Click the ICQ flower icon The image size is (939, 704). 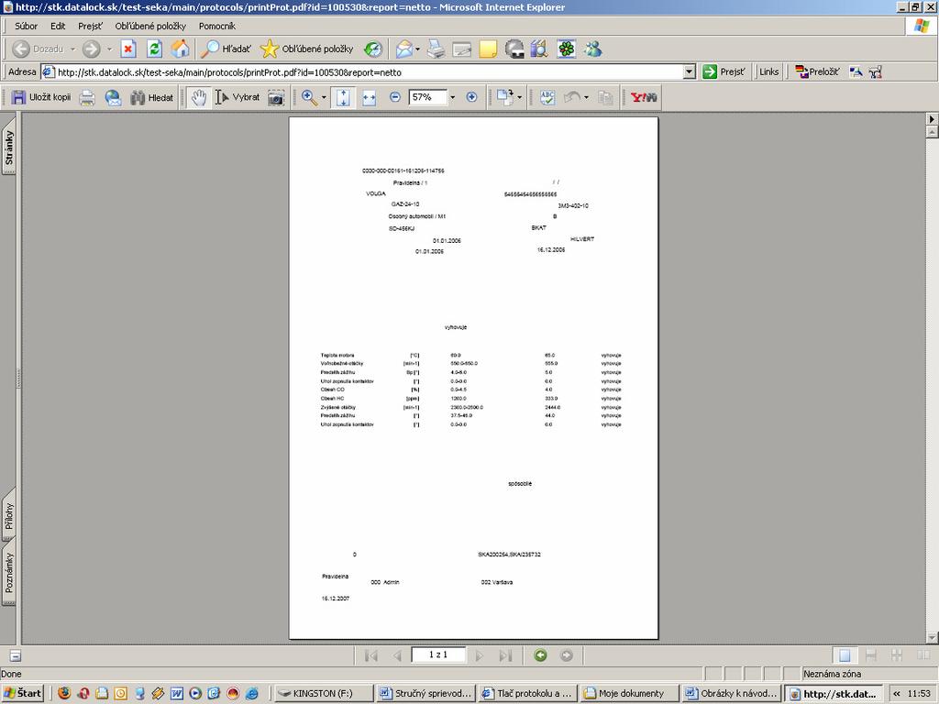pos(566,49)
